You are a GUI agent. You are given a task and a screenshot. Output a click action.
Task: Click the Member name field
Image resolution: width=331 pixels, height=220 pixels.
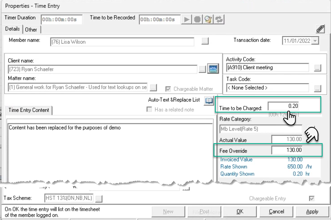[x=122, y=42]
